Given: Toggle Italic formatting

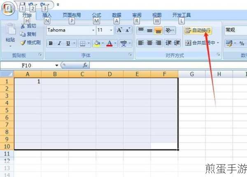Looking at the screenshot, I should [59, 43].
